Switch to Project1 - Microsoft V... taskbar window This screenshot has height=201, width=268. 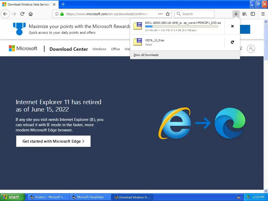48,197
